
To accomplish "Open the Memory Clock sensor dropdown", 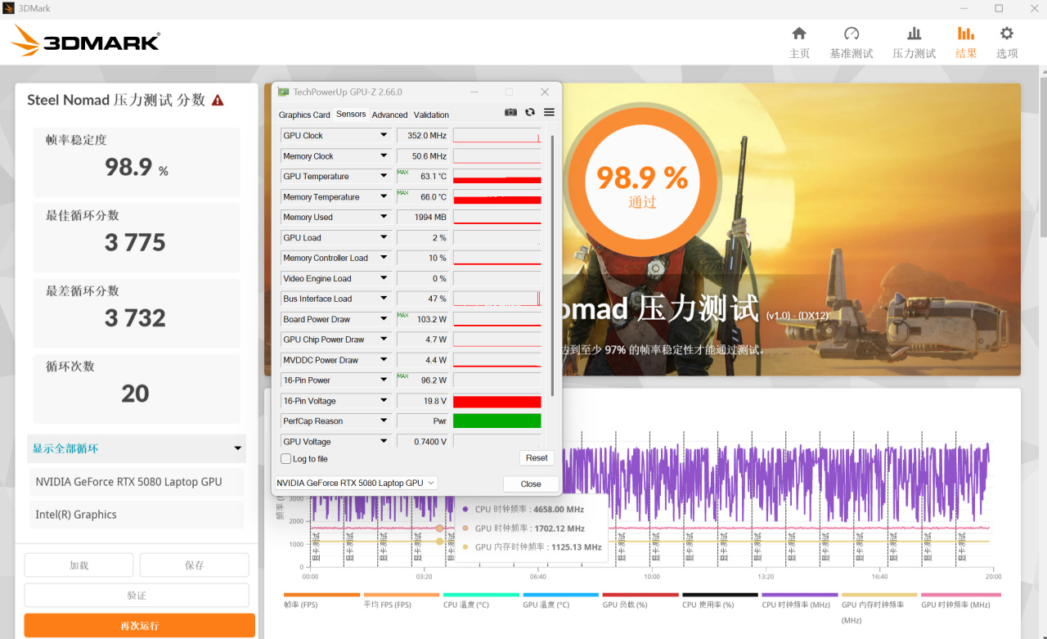I will 384,156.
